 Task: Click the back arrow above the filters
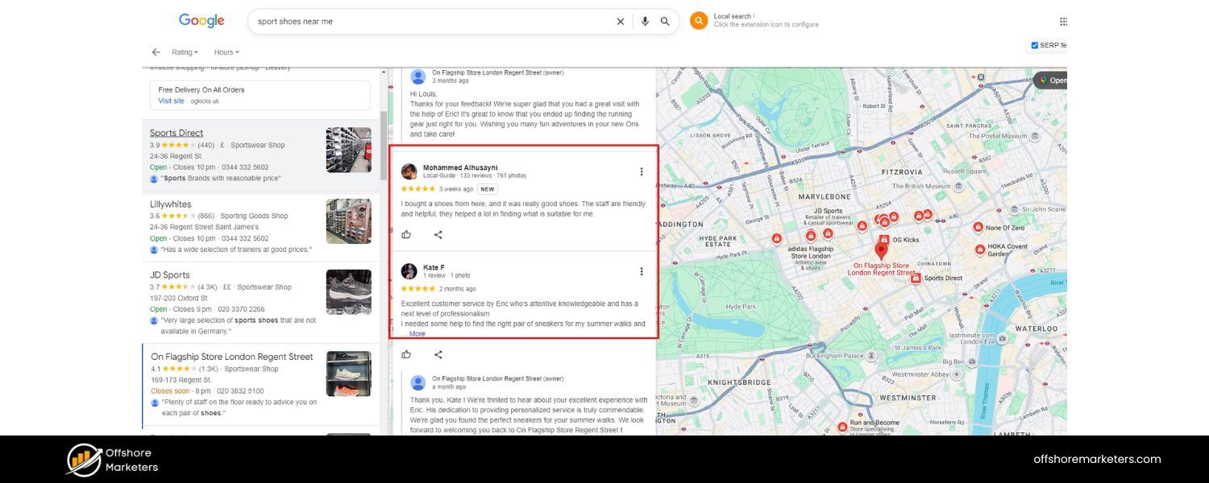(156, 52)
